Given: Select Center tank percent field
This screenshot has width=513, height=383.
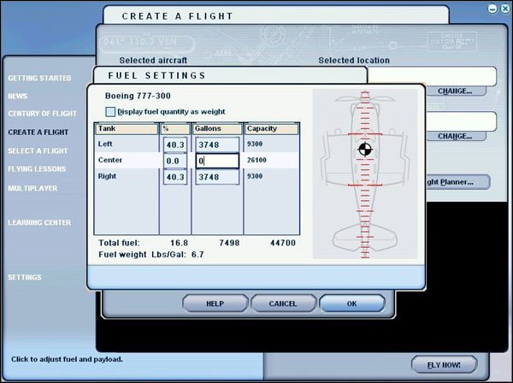Looking at the screenshot, I should point(175,161).
